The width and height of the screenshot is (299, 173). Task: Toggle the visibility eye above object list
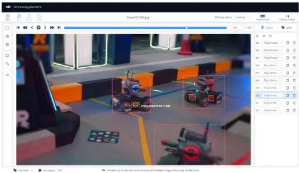click(x=264, y=36)
